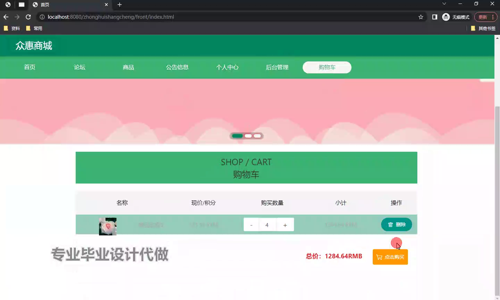Increase purchase quantity with plus button

(285, 225)
